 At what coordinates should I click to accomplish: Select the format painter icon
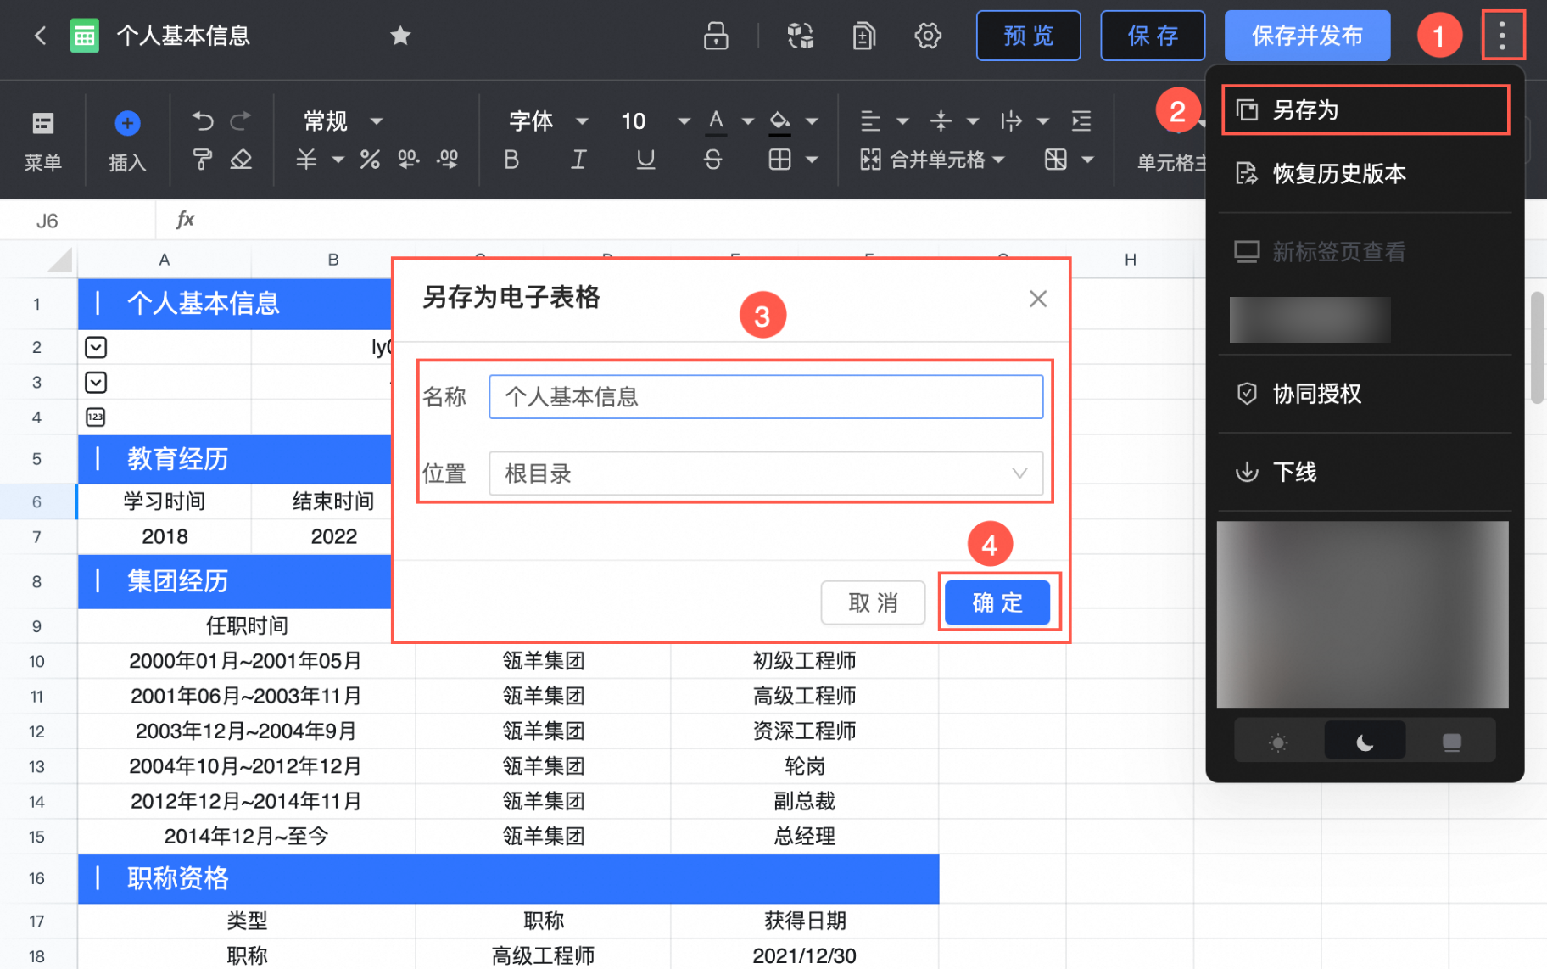tap(203, 160)
